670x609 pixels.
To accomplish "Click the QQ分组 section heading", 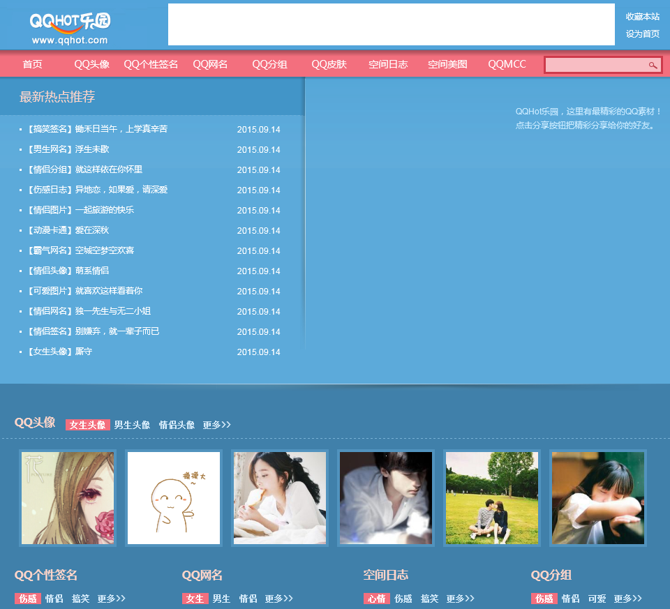I will (551, 576).
